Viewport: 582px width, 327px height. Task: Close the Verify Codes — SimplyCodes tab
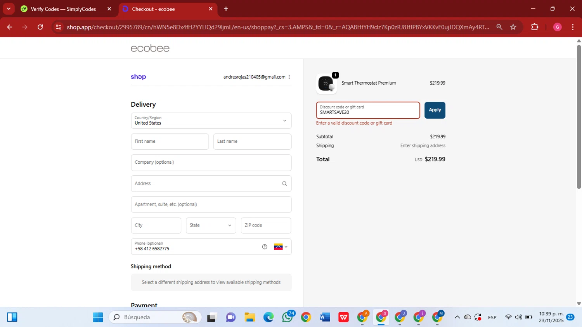[x=109, y=9]
